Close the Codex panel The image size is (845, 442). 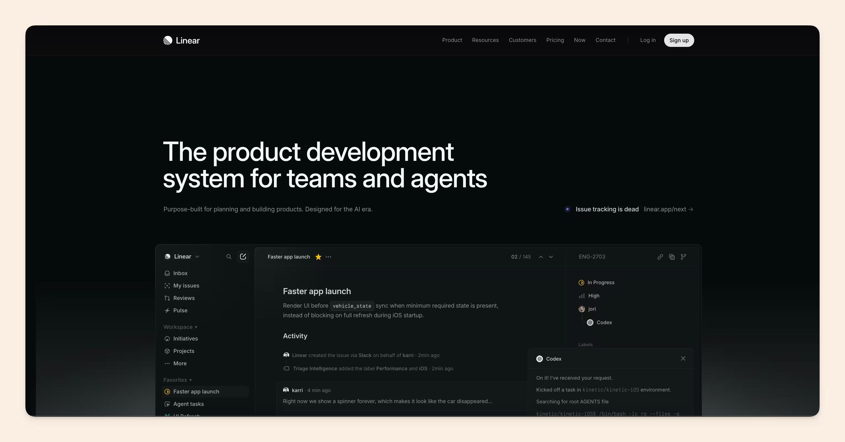(683, 358)
